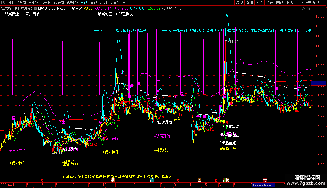Screen dimensions: 327x188
Task: Open F10 company information
Action: point(290,3)
